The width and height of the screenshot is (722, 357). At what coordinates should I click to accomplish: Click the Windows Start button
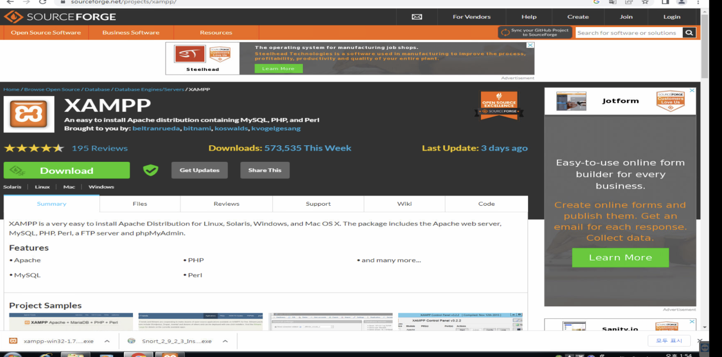click(12, 354)
